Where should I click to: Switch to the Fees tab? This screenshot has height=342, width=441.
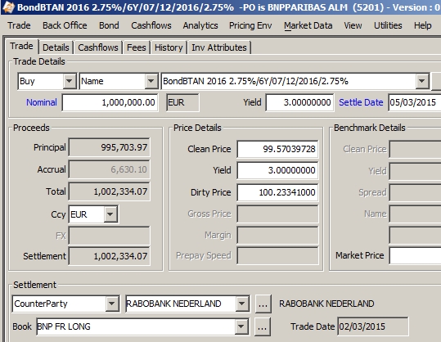click(136, 47)
